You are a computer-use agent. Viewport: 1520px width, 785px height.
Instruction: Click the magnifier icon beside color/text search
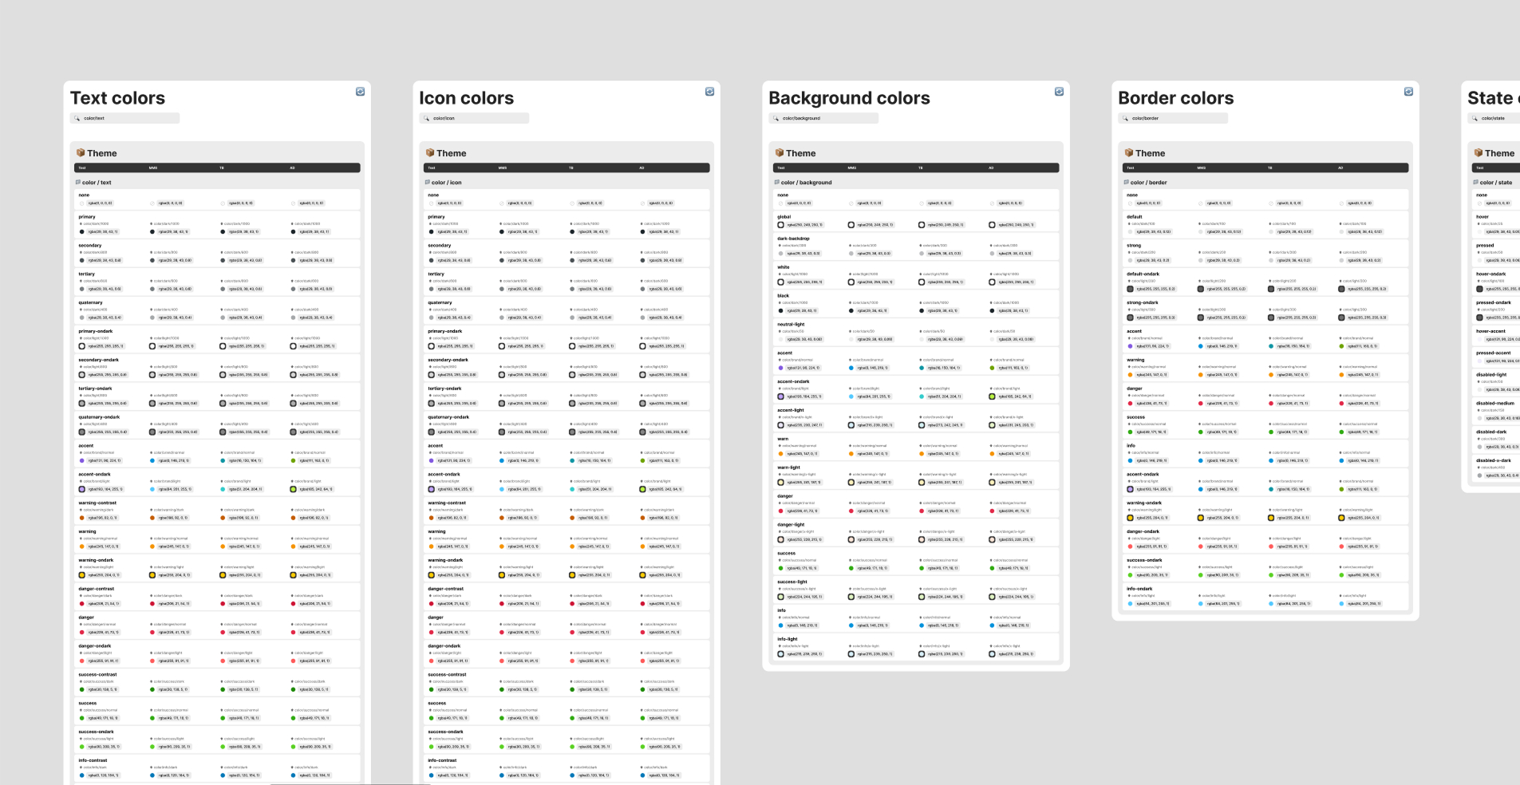[x=77, y=118]
